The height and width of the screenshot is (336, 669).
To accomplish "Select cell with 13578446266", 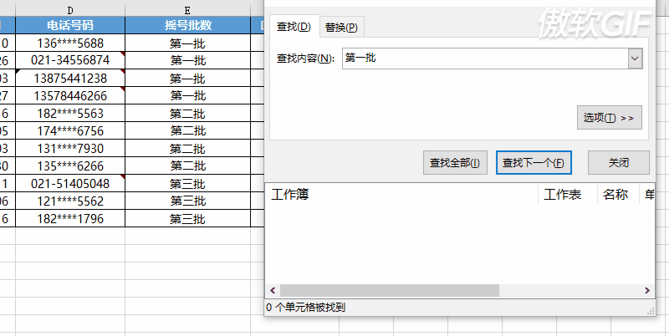I will 70,95.
